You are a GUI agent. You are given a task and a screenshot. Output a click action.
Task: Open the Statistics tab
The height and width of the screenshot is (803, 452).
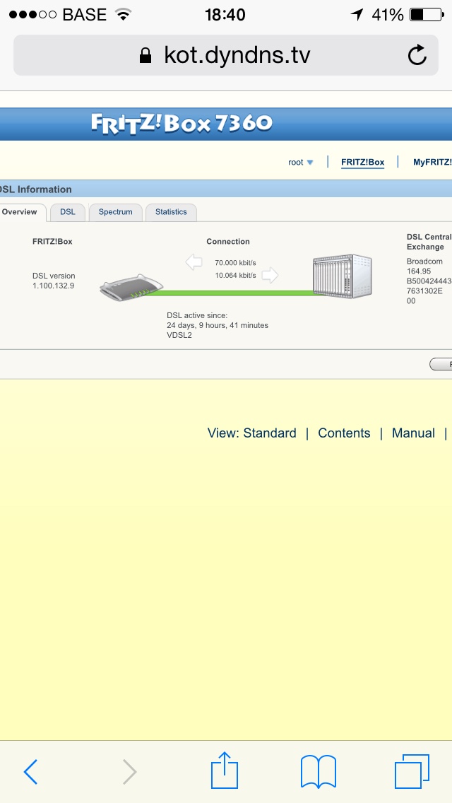pyautogui.click(x=171, y=212)
